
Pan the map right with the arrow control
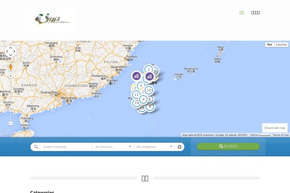click(14, 51)
